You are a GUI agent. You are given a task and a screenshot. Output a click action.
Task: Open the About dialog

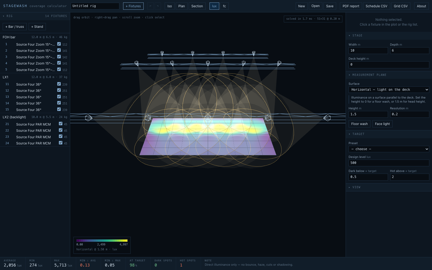click(421, 6)
